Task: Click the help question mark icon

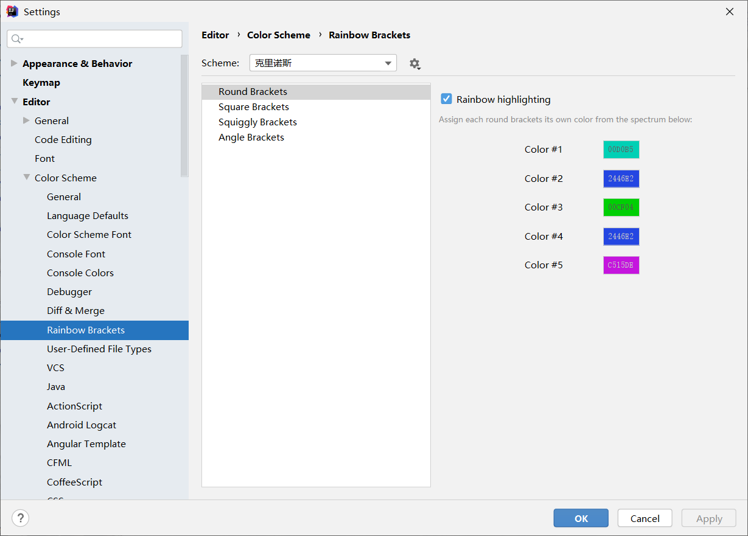Action: click(20, 518)
